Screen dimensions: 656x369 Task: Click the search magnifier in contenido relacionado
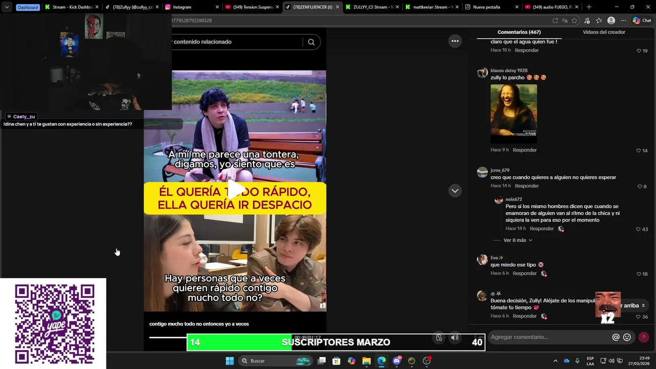(x=311, y=42)
